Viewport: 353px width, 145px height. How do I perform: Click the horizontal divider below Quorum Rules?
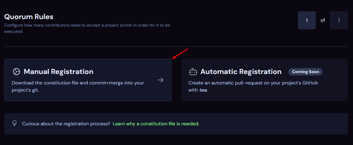coord(176,47)
